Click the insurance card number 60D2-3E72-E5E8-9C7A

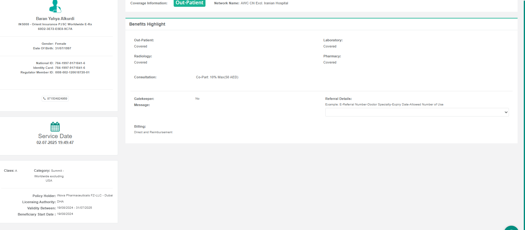pyautogui.click(x=55, y=29)
